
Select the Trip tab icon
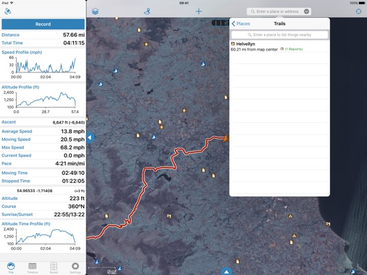point(11,268)
